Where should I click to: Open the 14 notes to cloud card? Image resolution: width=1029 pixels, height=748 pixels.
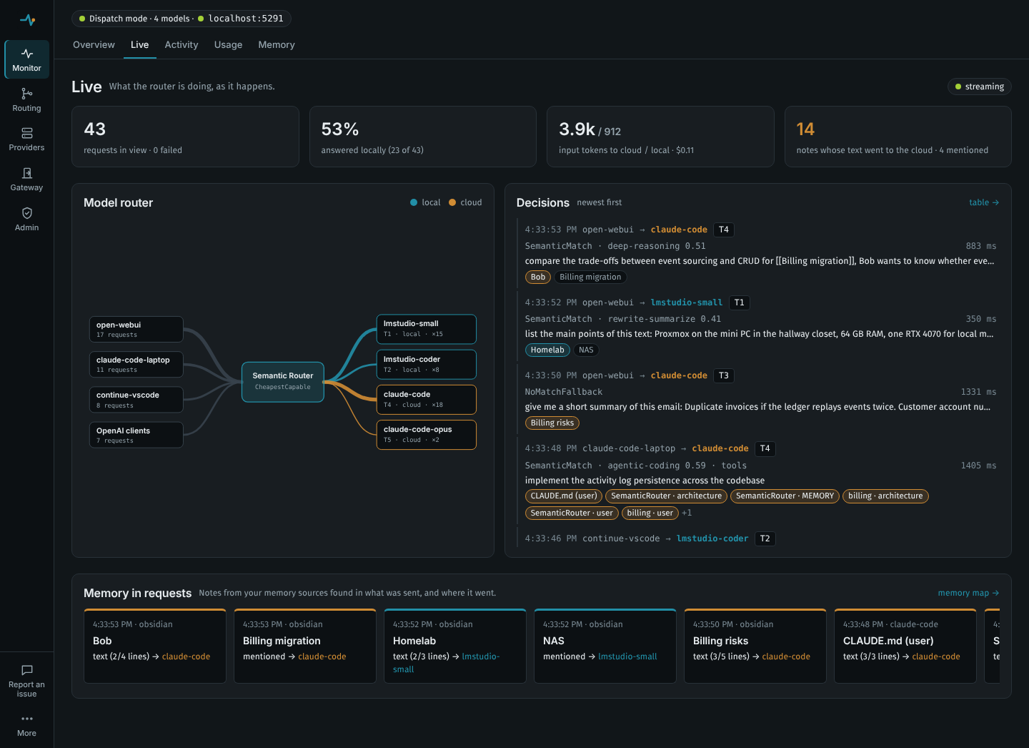[x=898, y=137]
